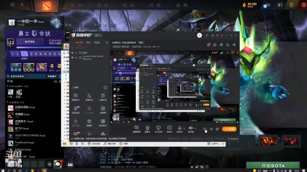Viewport: 307px width, 172px height.
Task: Open the shards balance 63,165 in Dota header
Action: click(250, 5)
